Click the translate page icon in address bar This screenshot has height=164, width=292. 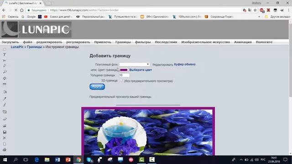coord(250,10)
